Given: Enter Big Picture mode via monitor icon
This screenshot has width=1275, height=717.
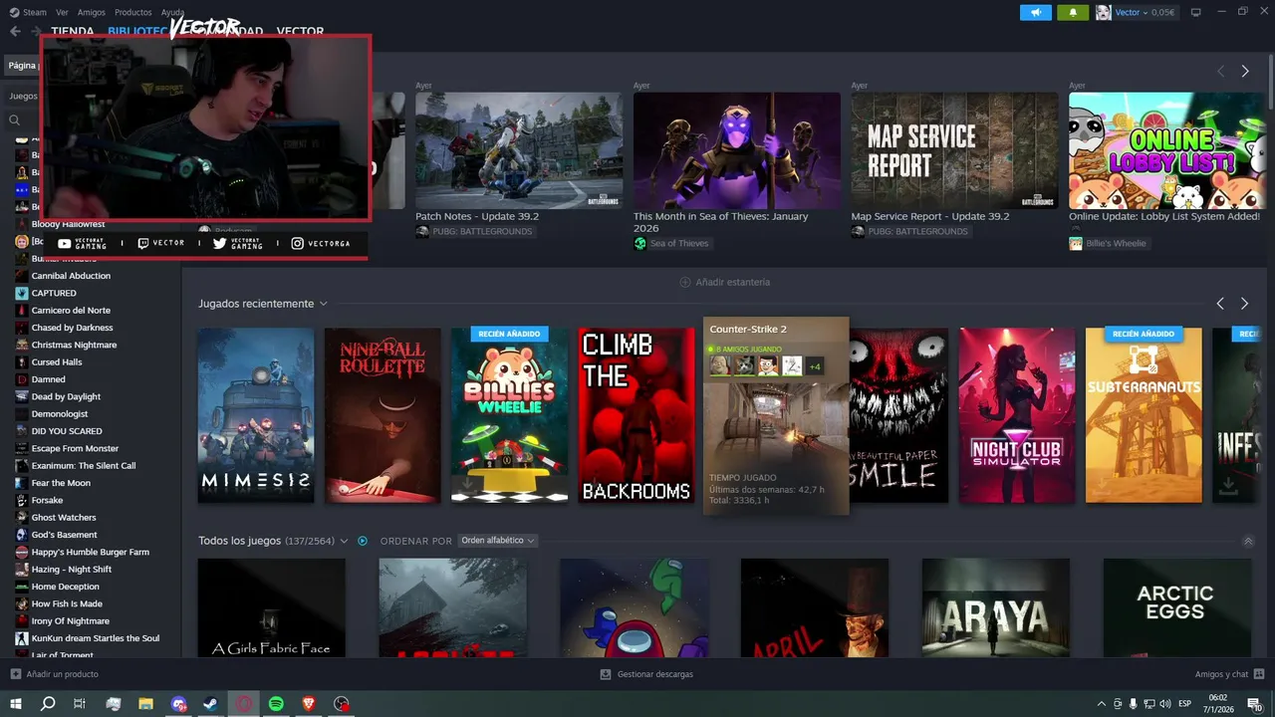Looking at the screenshot, I should [x=1195, y=12].
